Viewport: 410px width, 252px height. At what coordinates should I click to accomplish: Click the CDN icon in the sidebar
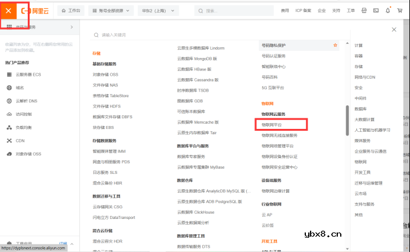pos(9,141)
